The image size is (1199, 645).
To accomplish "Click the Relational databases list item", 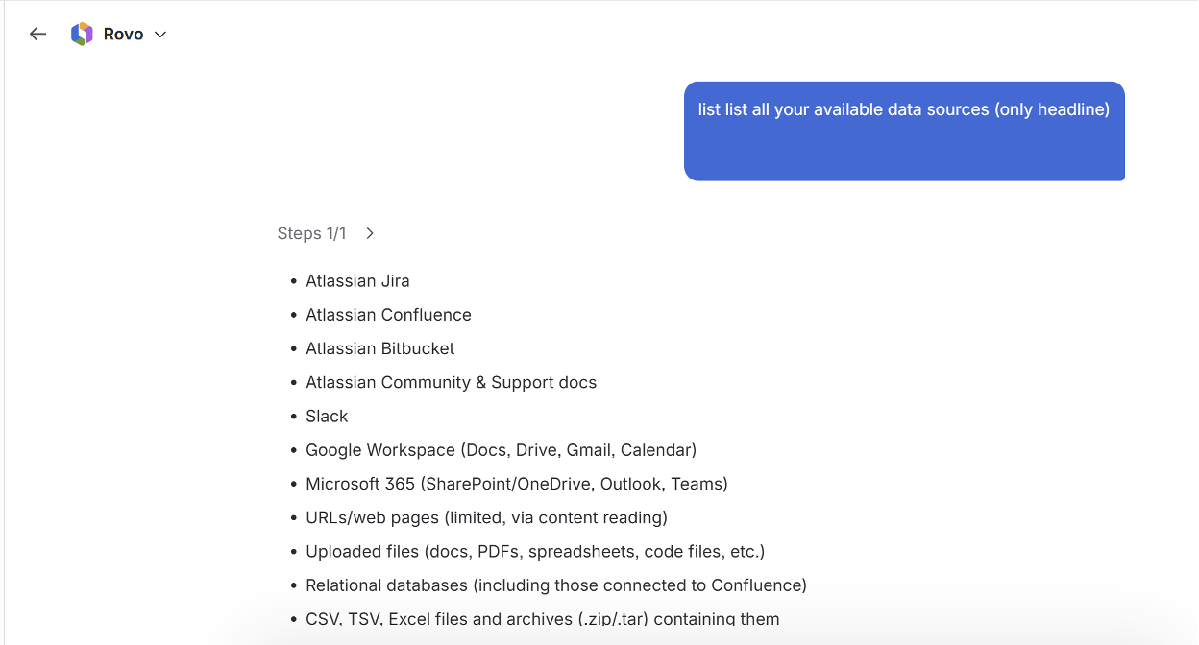I will click(x=556, y=585).
